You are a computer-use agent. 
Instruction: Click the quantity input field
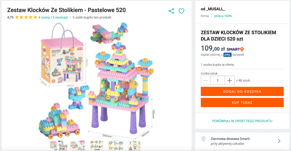[217, 80]
